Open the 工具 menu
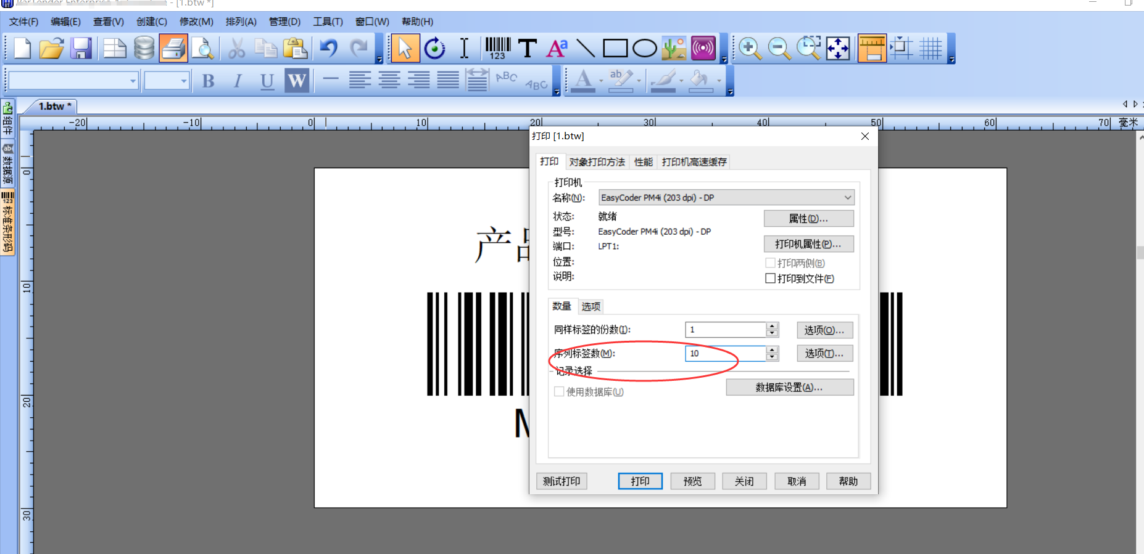 [328, 22]
